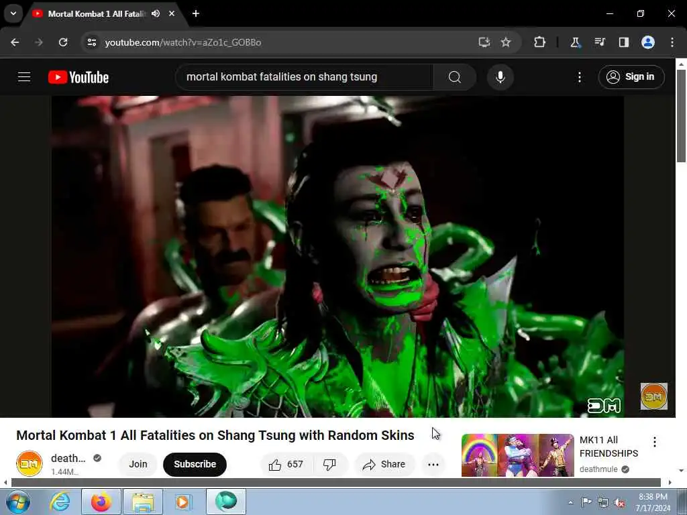The height and width of the screenshot is (515, 687).
Task: Open the MK11 All Friendships thumbnail
Action: [517, 455]
